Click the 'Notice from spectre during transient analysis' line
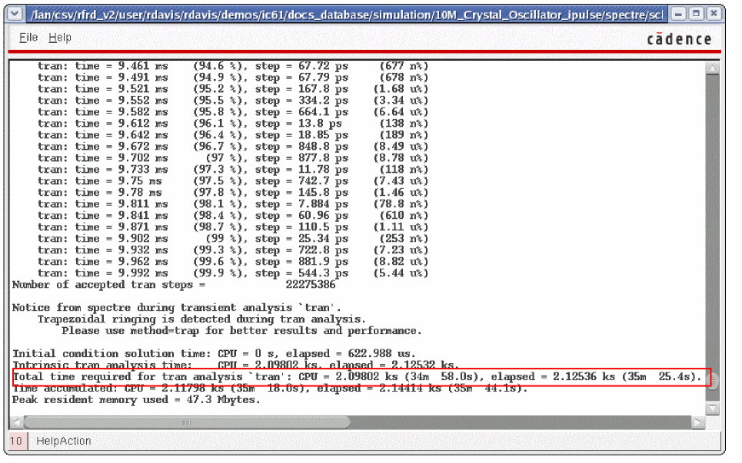 pyautogui.click(x=177, y=308)
